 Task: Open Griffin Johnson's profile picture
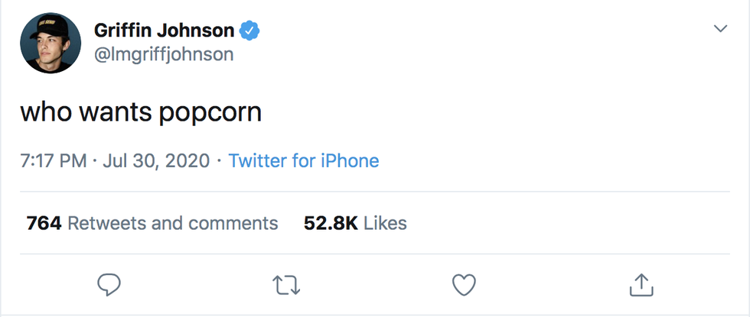pos(51,43)
